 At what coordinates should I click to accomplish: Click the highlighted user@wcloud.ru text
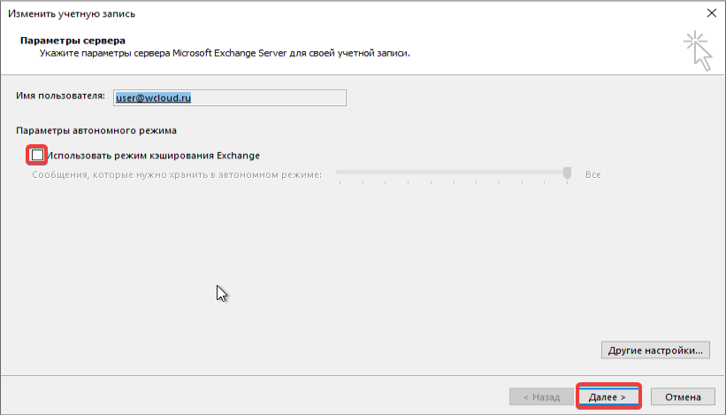tap(154, 97)
